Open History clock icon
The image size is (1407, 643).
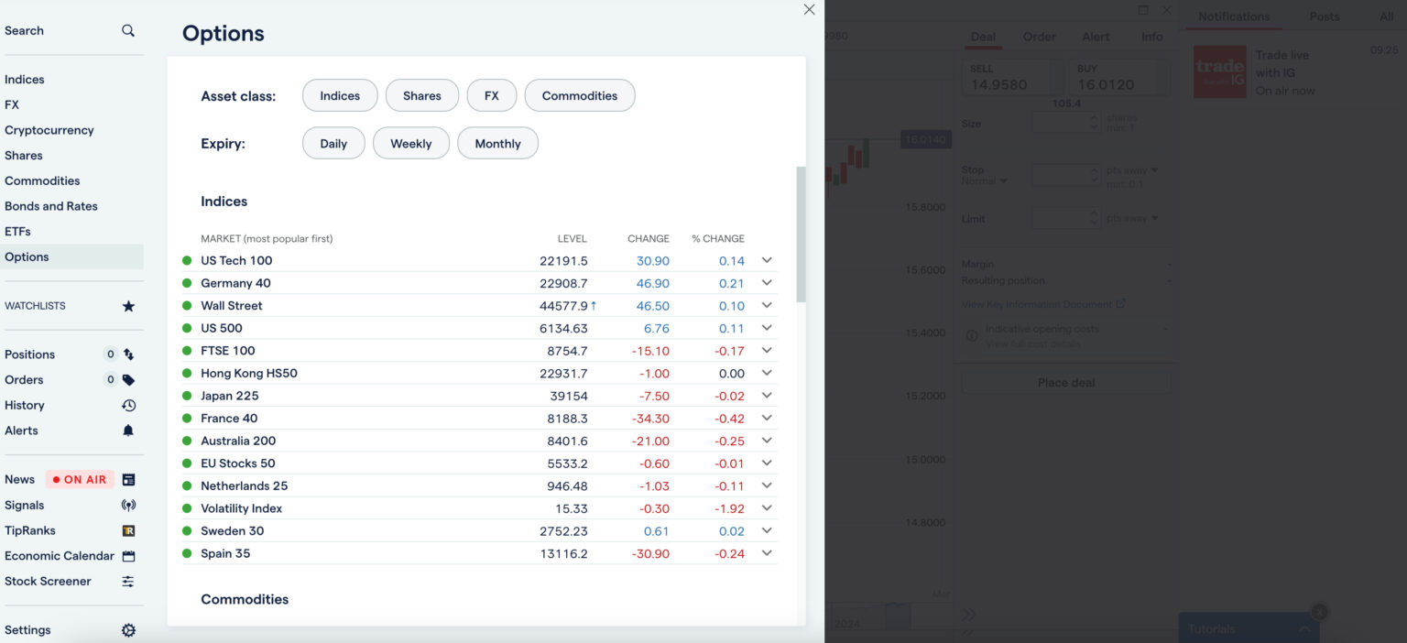(x=128, y=405)
